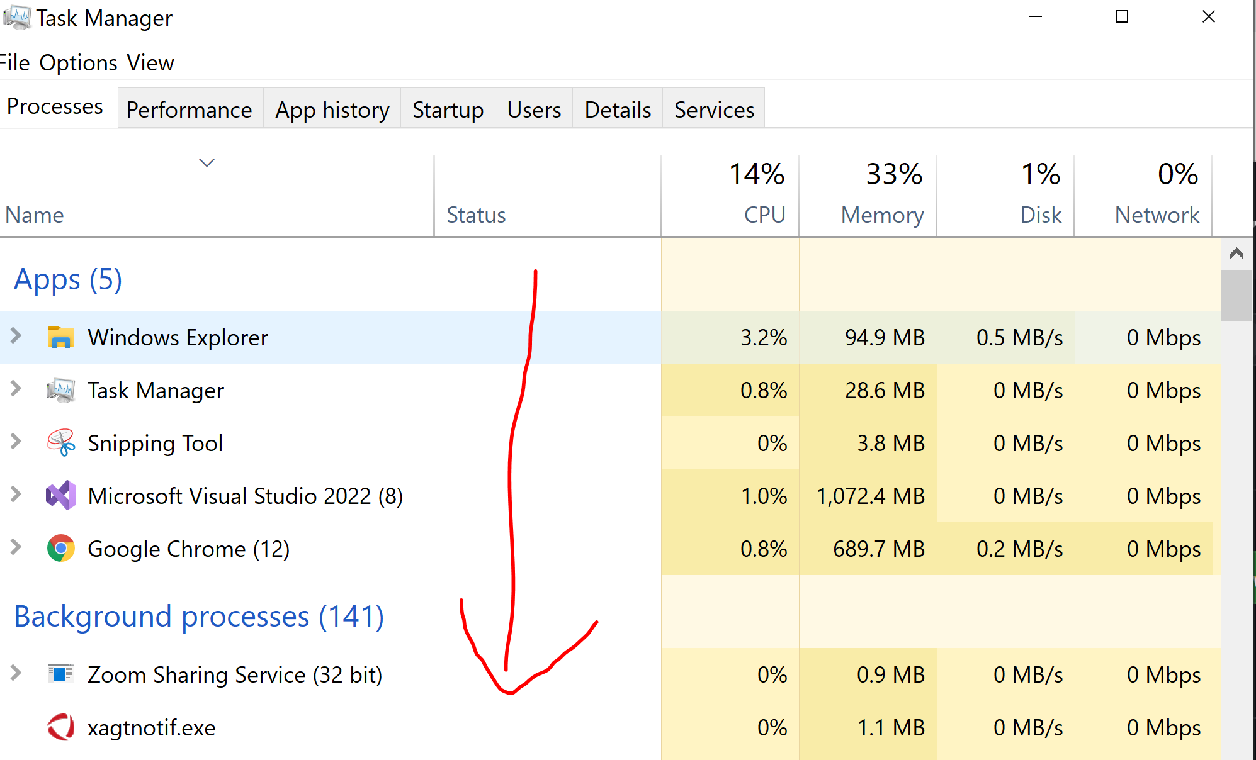Click the Google Chrome icon

60,549
